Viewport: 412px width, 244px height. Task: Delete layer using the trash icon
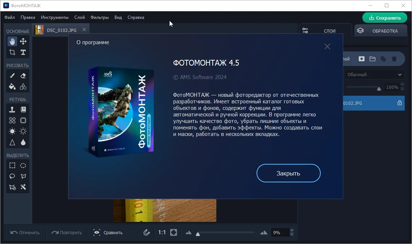click(394, 59)
